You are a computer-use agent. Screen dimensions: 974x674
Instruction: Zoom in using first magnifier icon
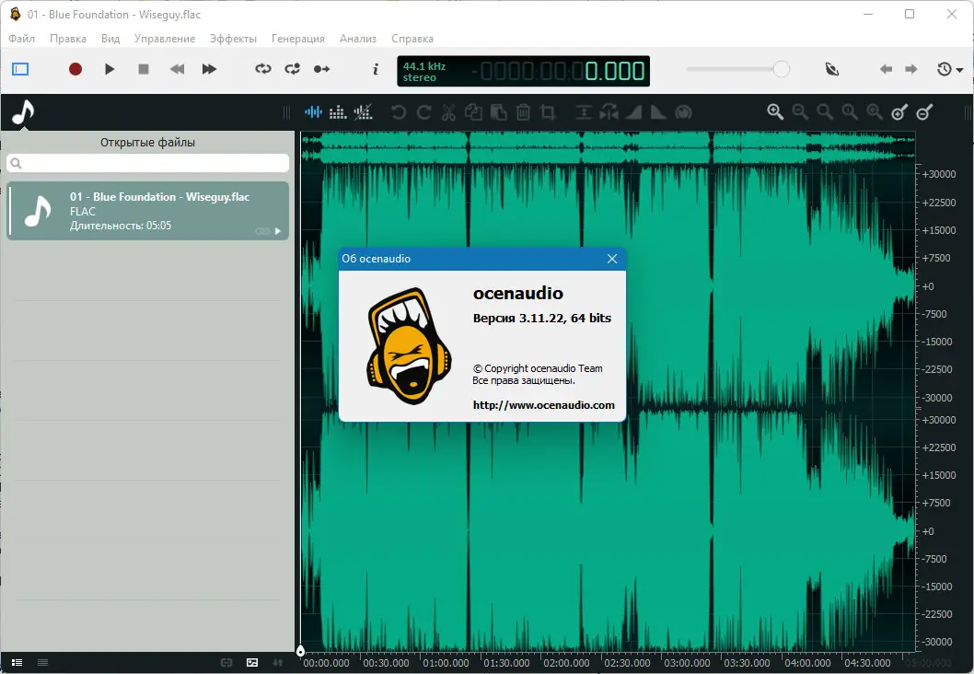point(775,111)
